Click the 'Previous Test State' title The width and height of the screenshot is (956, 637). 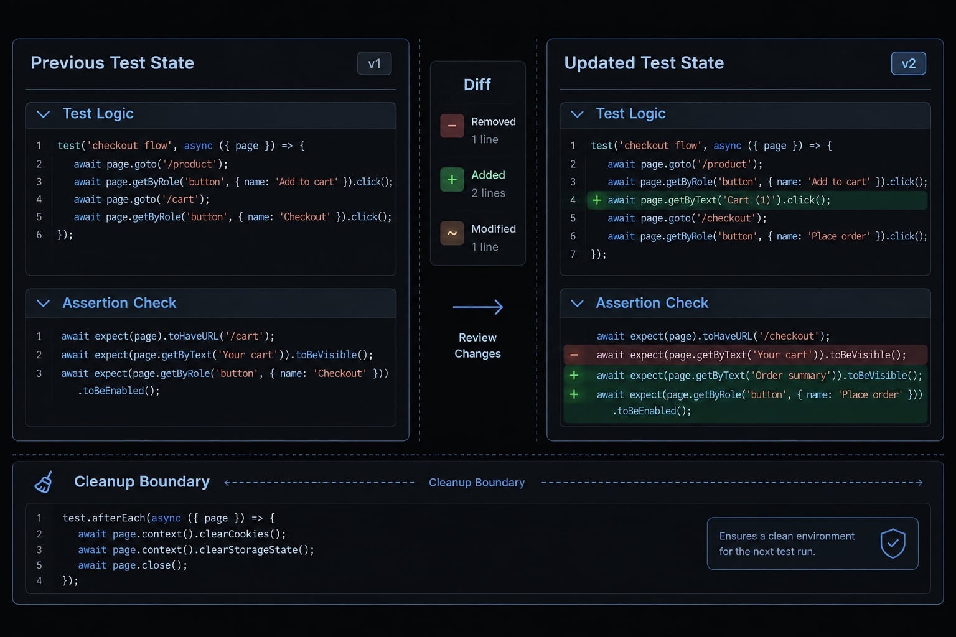113,63
